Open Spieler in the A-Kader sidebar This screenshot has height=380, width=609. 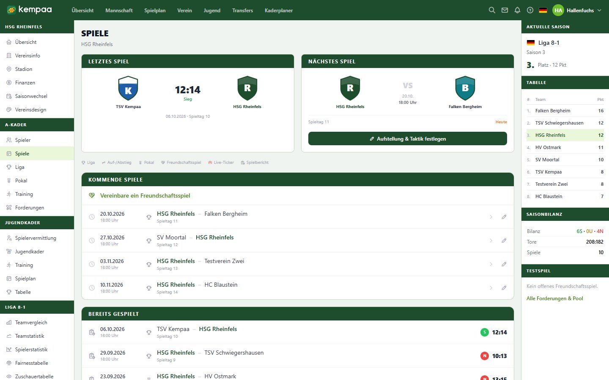tap(37, 140)
